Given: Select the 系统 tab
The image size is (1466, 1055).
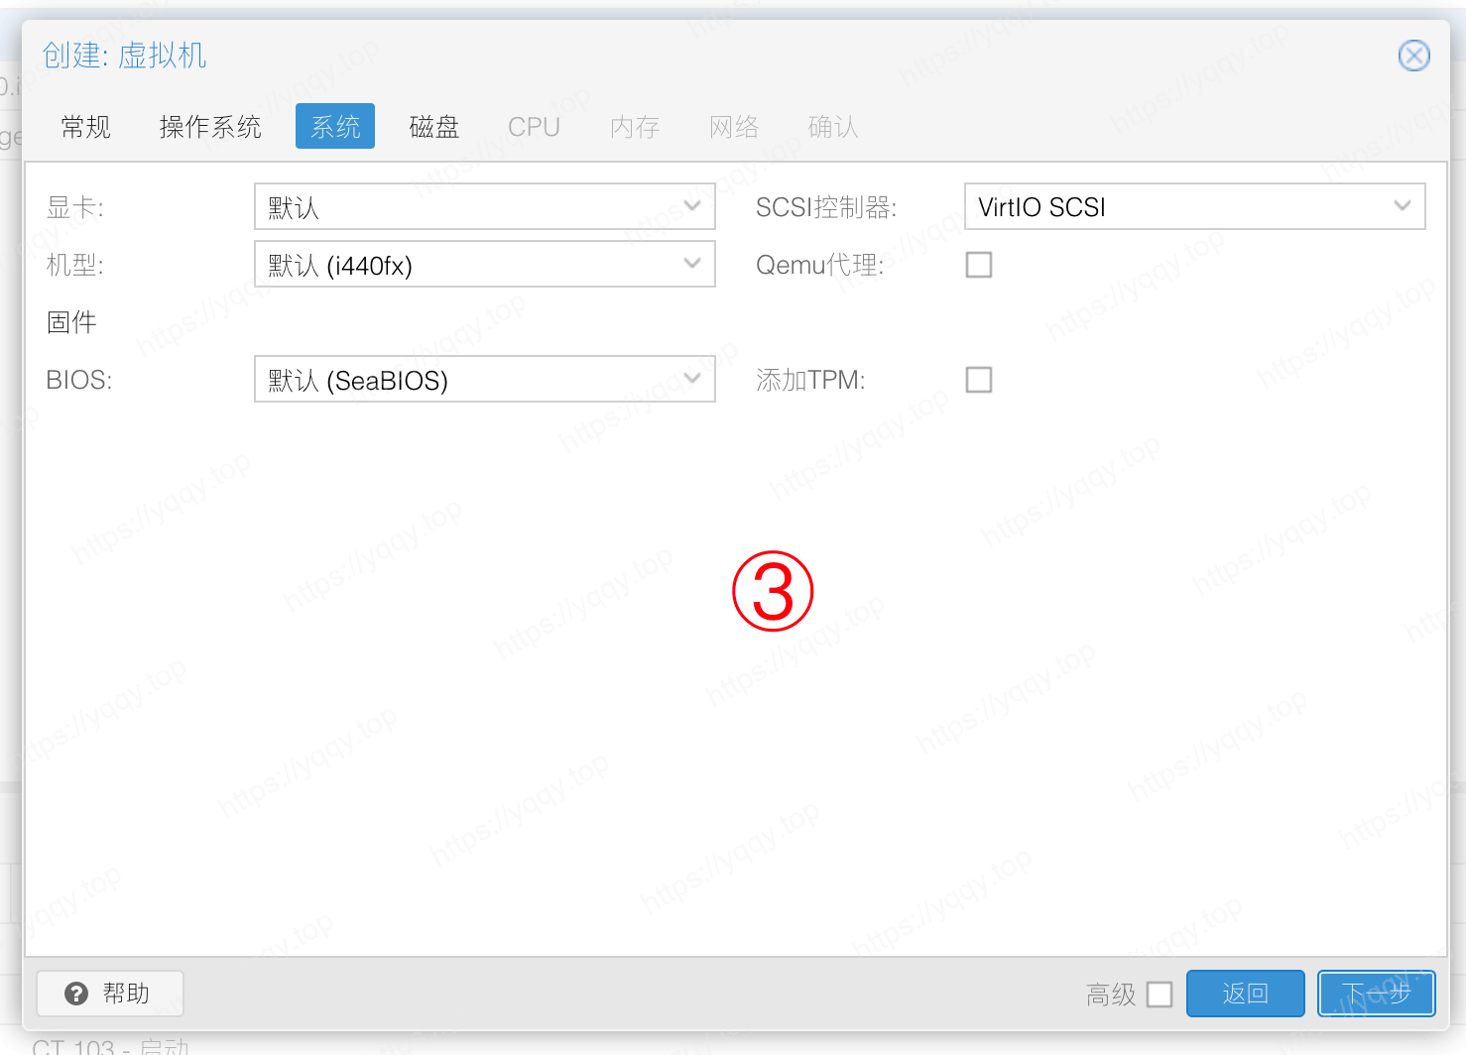Looking at the screenshot, I should point(335,127).
